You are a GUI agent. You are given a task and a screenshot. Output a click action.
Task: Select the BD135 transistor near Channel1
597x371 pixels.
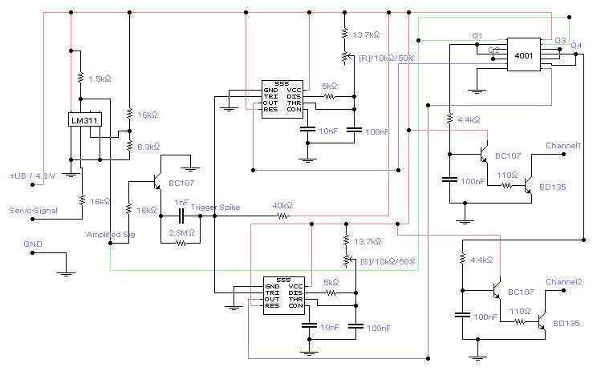(x=527, y=186)
